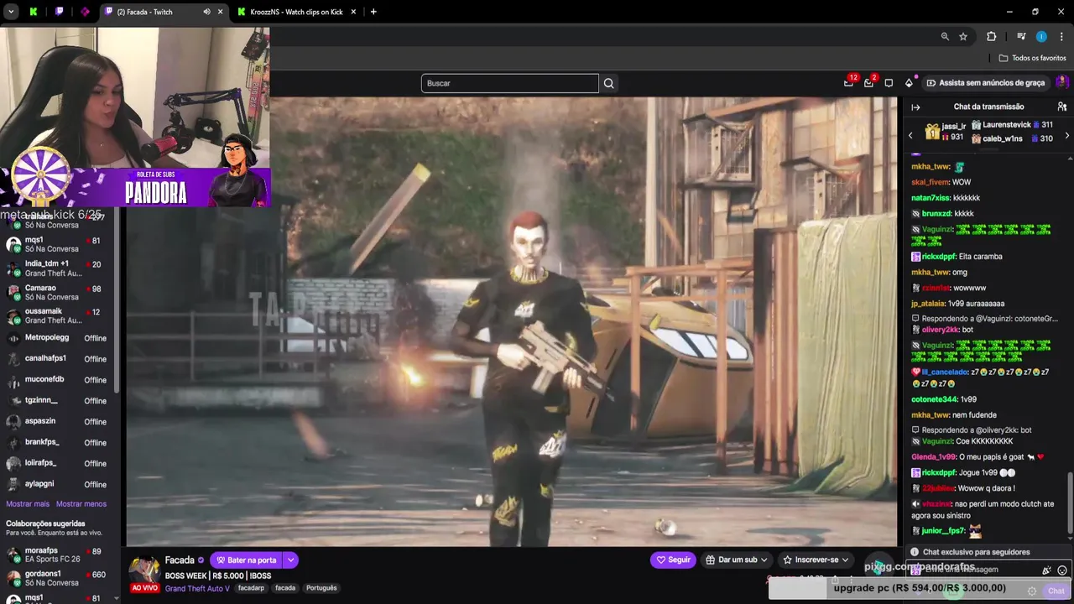Click the Twitch search magnifier button
Screen dimensions: 1074x604
click(x=609, y=83)
